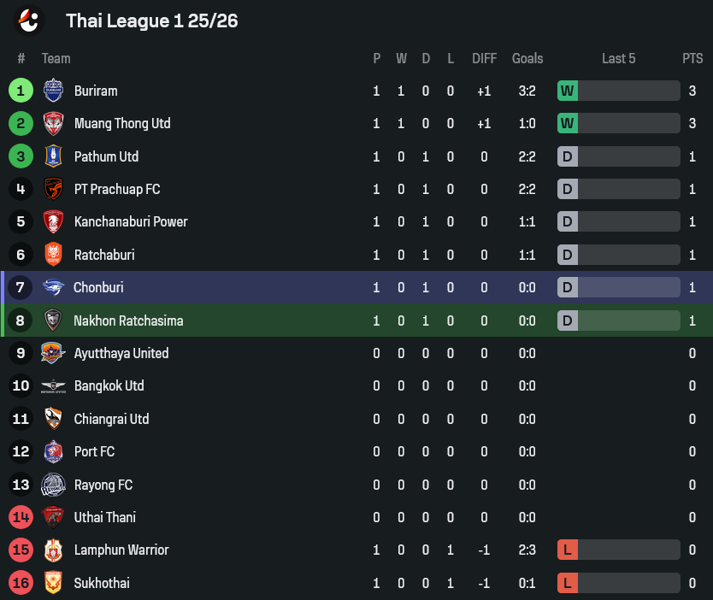This screenshot has height=600, width=713.
Task: Click the Sukhothai team crest
Action: (53, 583)
